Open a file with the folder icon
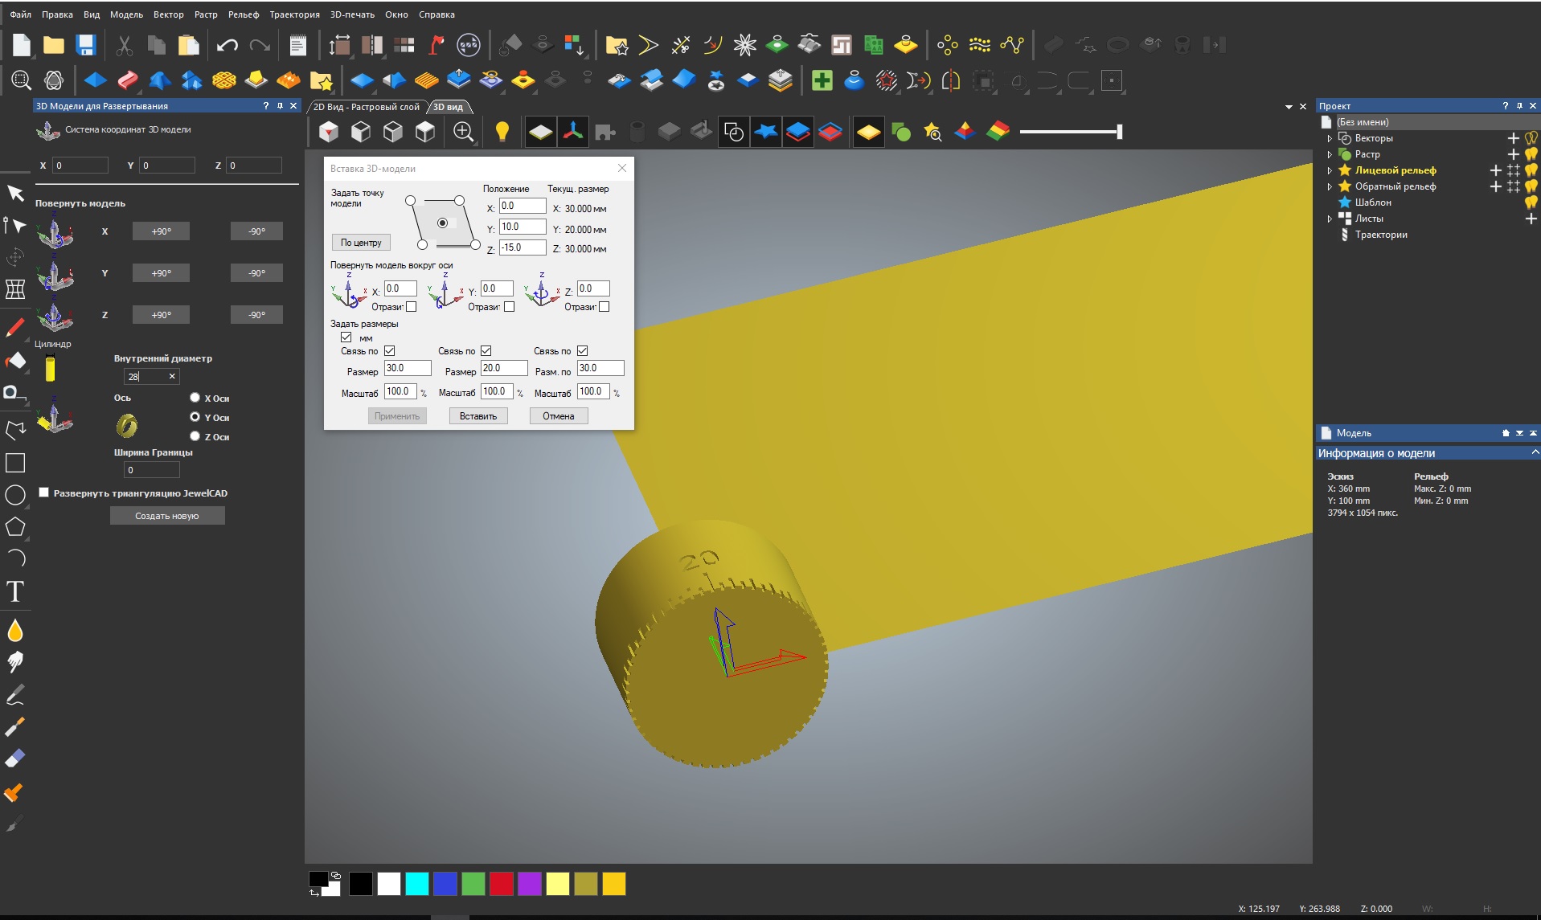This screenshot has width=1541, height=920. pyautogui.click(x=54, y=45)
